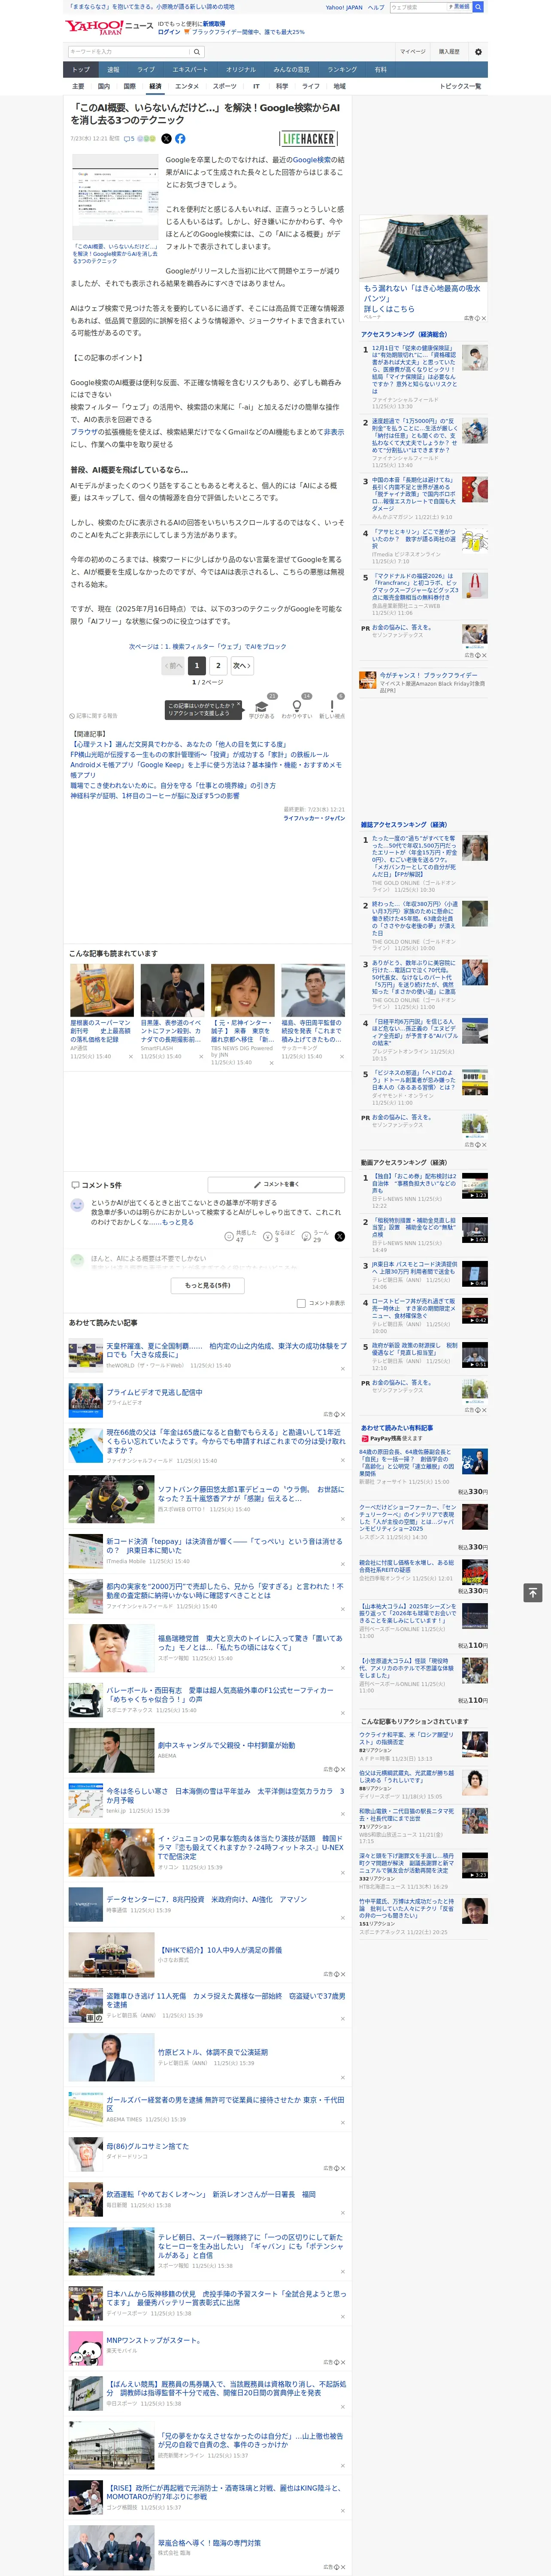551x2576 pixels.
Task: Click the scroll-to-top arrow button
Action: 533,1592
